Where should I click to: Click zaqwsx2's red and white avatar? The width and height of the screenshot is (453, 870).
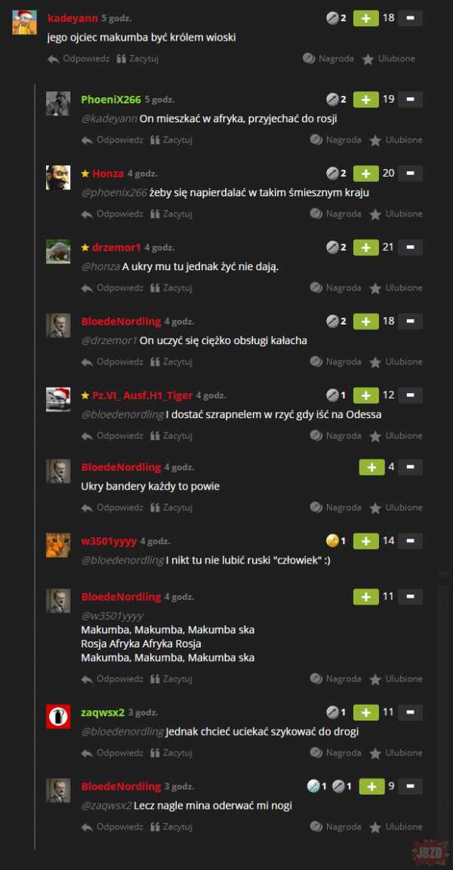(57, 716)
